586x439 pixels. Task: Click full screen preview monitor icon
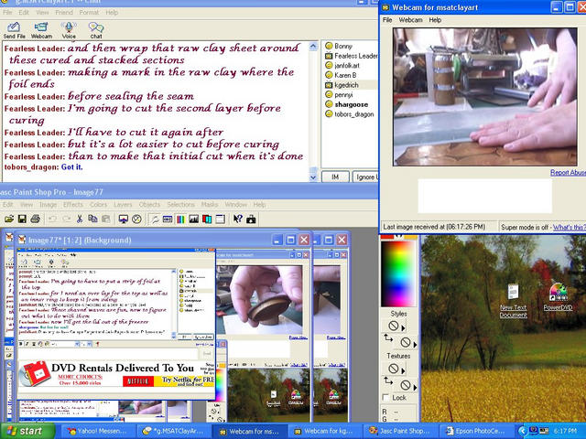pyautogui.click(x=124, y=219)
